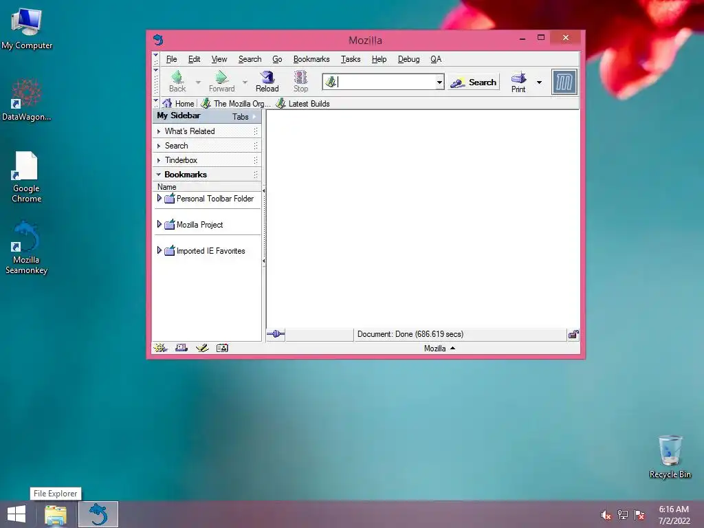Open Mail from component bar icon
This screenshot has height=528, width=704.
[181, 348]
